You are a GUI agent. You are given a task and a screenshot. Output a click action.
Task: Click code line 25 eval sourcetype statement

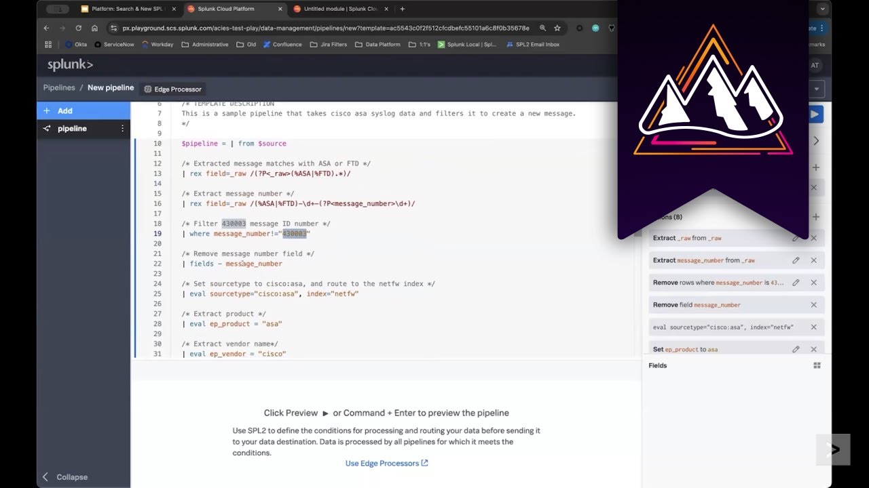(270, 294)
